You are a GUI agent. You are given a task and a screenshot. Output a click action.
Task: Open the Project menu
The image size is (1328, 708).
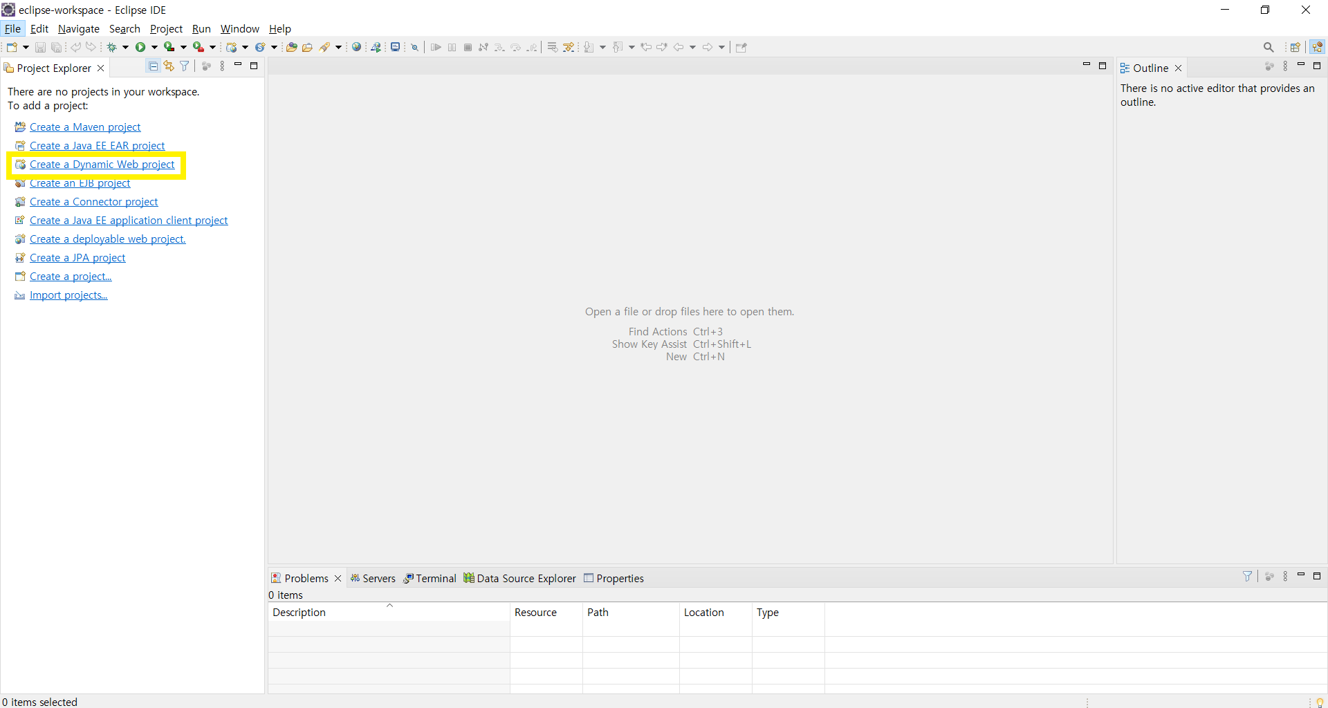coord(166,28)
